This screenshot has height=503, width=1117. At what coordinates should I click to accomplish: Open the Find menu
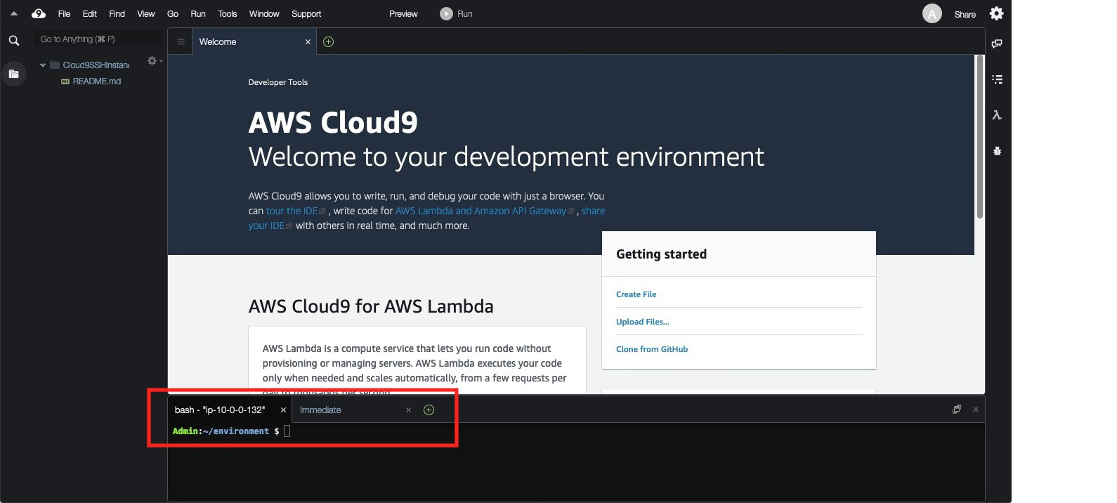click(x=117, y=13)
